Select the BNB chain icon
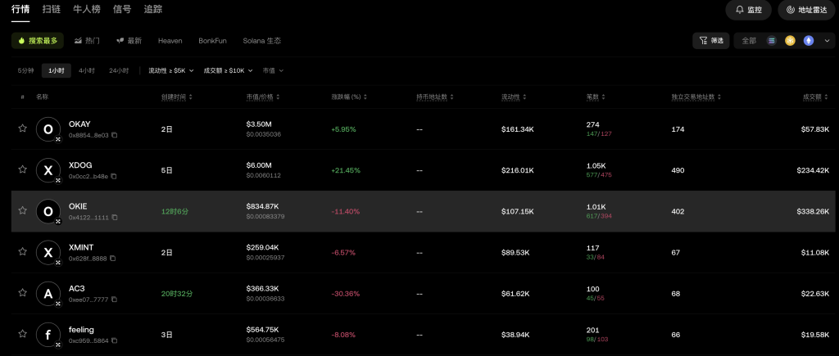 [790, 40]
